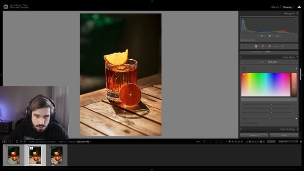Switch to the Mixer tab
Screen dimensions: 304x171
click(262, 62)
